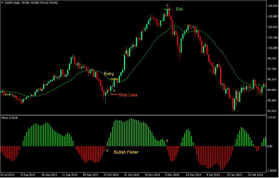Image resolution: width=279 pixels, height=178 pixels.
Task: Open the CADJPY chart dropdown arrow
Action: coord(3,3)
